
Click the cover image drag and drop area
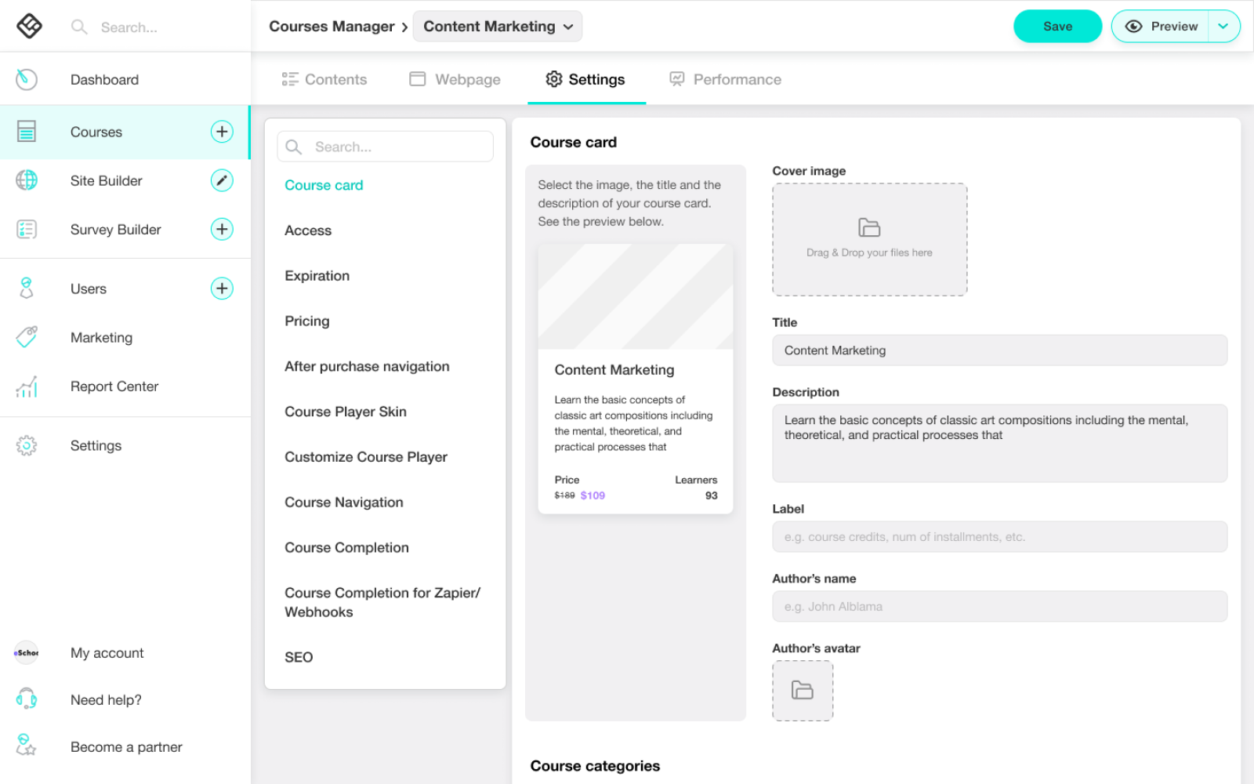click(x=869, y=239)
